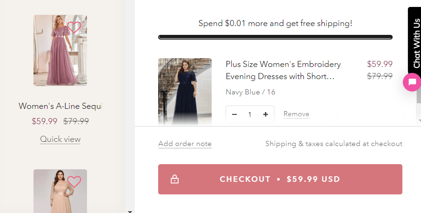Open the pink chat bubble icon

412,82
